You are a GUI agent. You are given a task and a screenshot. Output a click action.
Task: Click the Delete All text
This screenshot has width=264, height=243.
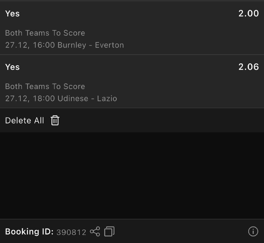24,121
